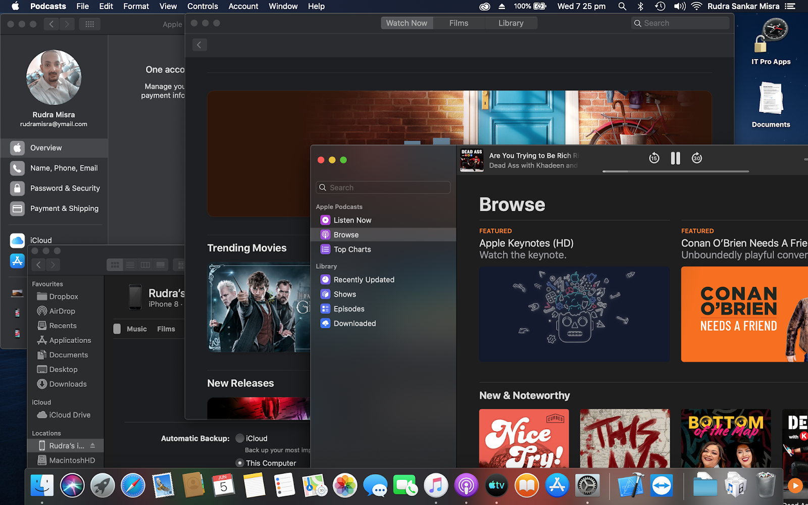808x505 pixels.
Task: Open iCloud Drive in Finder sidebar
Action: [x=64, y=415]
